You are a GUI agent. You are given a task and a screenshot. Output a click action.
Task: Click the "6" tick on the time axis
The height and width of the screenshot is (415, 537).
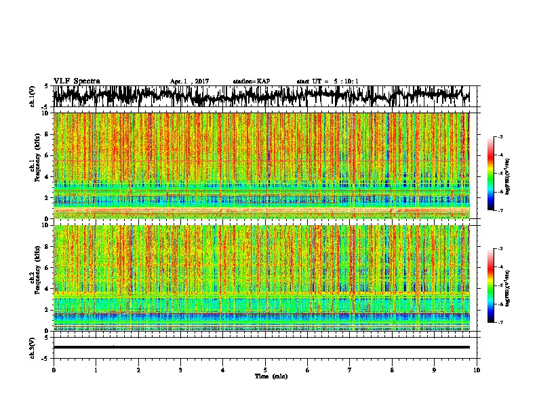307,370
